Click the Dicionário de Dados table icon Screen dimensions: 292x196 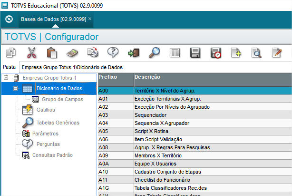click(28, 88)
